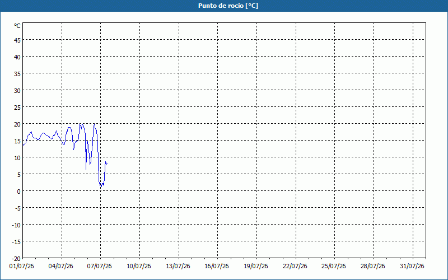The image size is (448, 280).
Task: Click the 30 value on the Y axis
Action: pyautogui.click(x=17, y=91)
